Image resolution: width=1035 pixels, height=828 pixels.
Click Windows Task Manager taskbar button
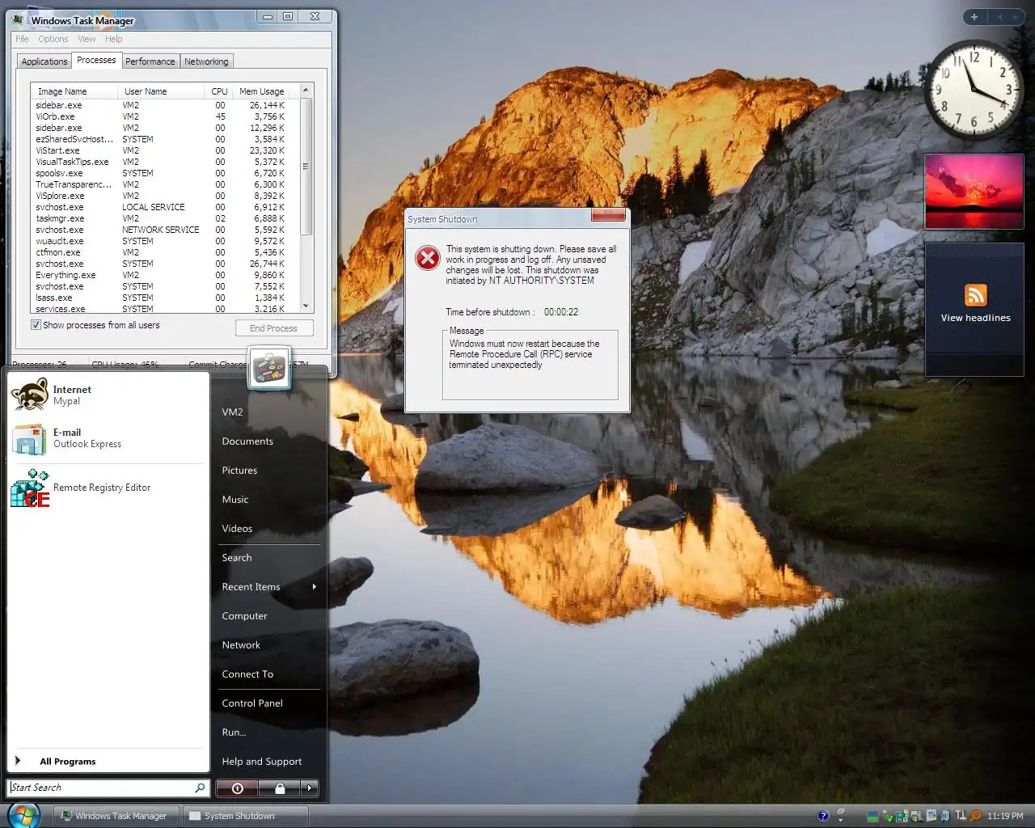117,816
